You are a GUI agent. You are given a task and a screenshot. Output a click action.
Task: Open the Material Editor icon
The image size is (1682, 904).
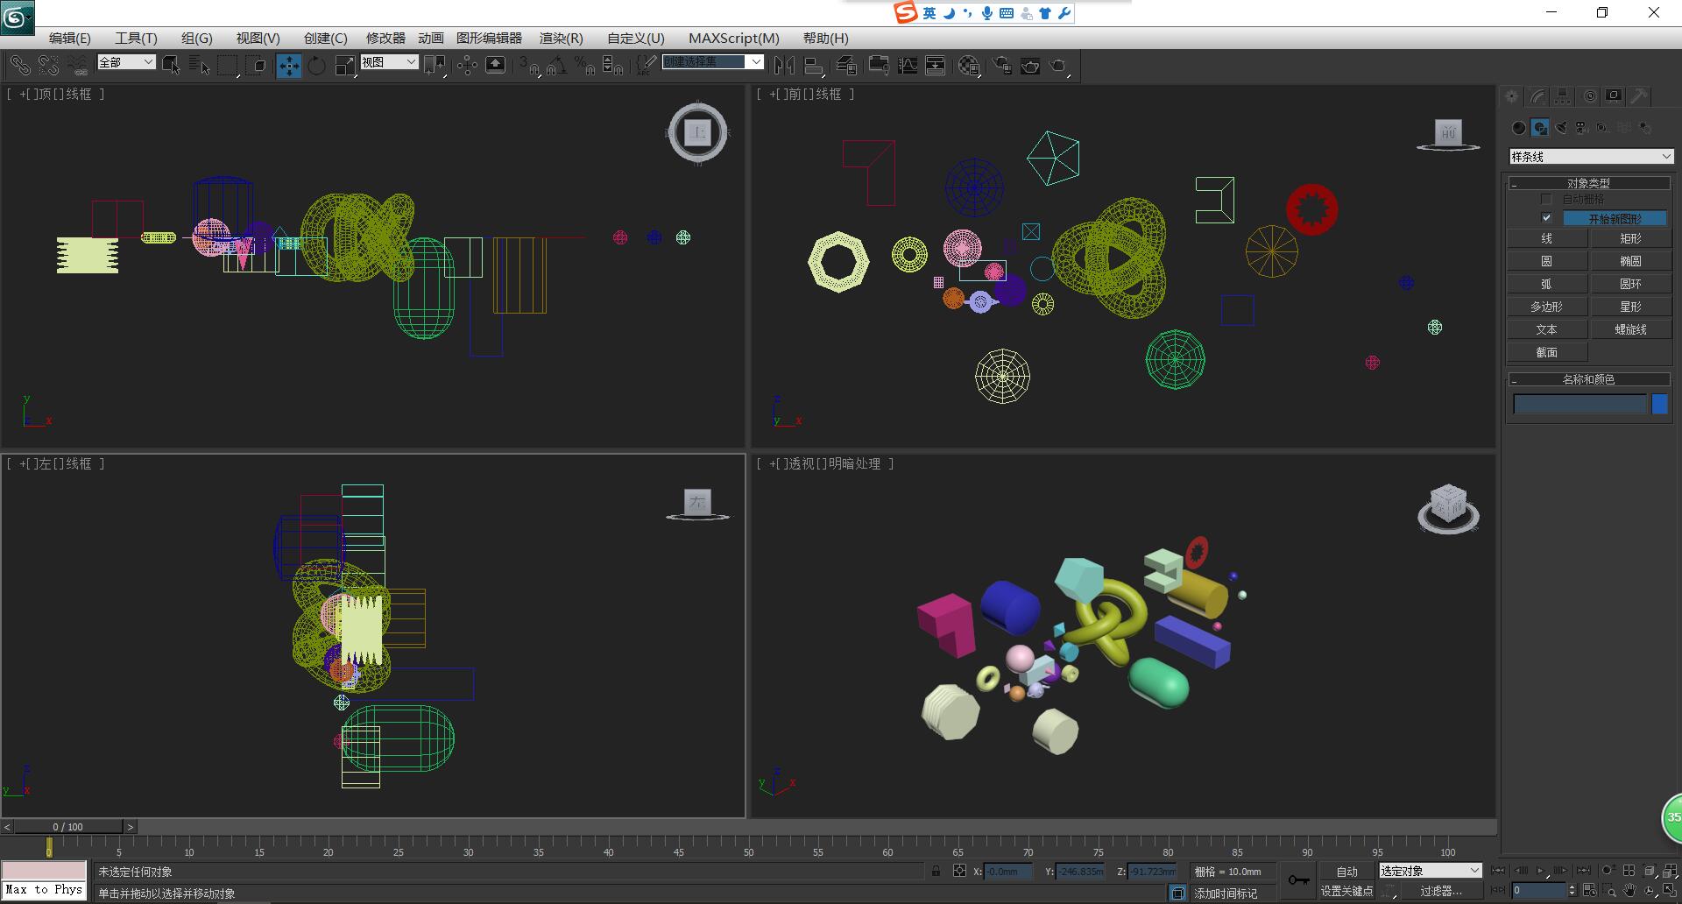pos(968,66)
